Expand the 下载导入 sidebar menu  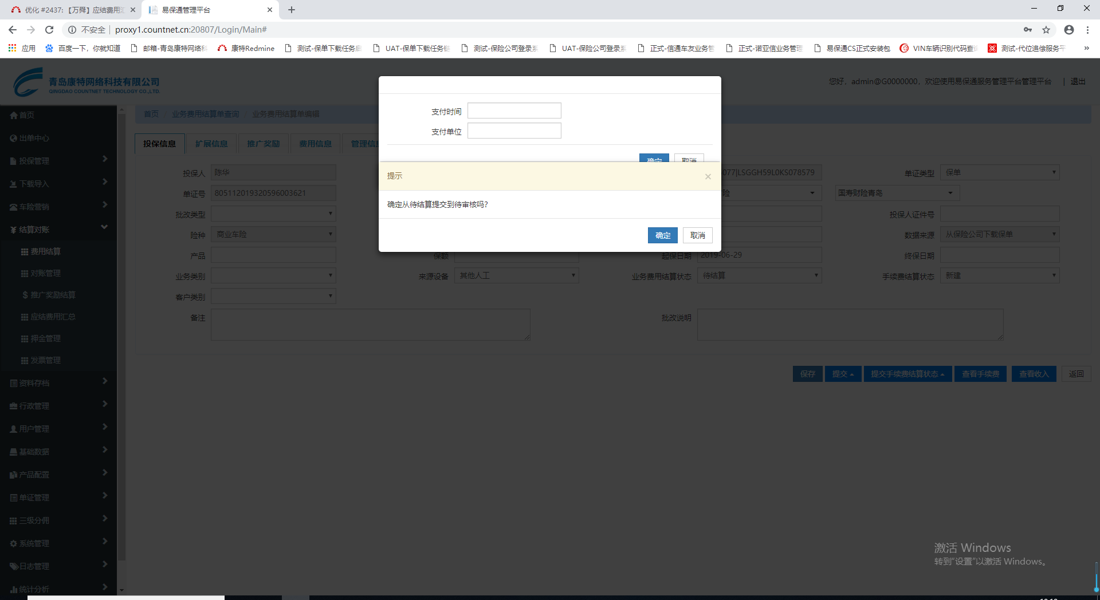click(58, 184)
